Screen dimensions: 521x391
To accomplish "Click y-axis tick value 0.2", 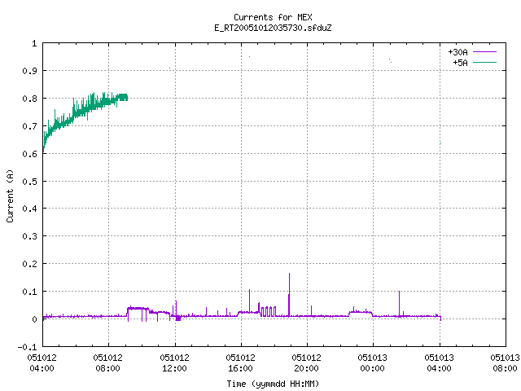I will [x=29, y=264].
